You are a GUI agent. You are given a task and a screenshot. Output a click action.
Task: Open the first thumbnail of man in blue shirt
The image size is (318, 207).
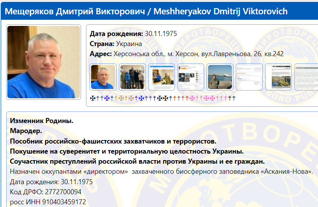[103, 77]
